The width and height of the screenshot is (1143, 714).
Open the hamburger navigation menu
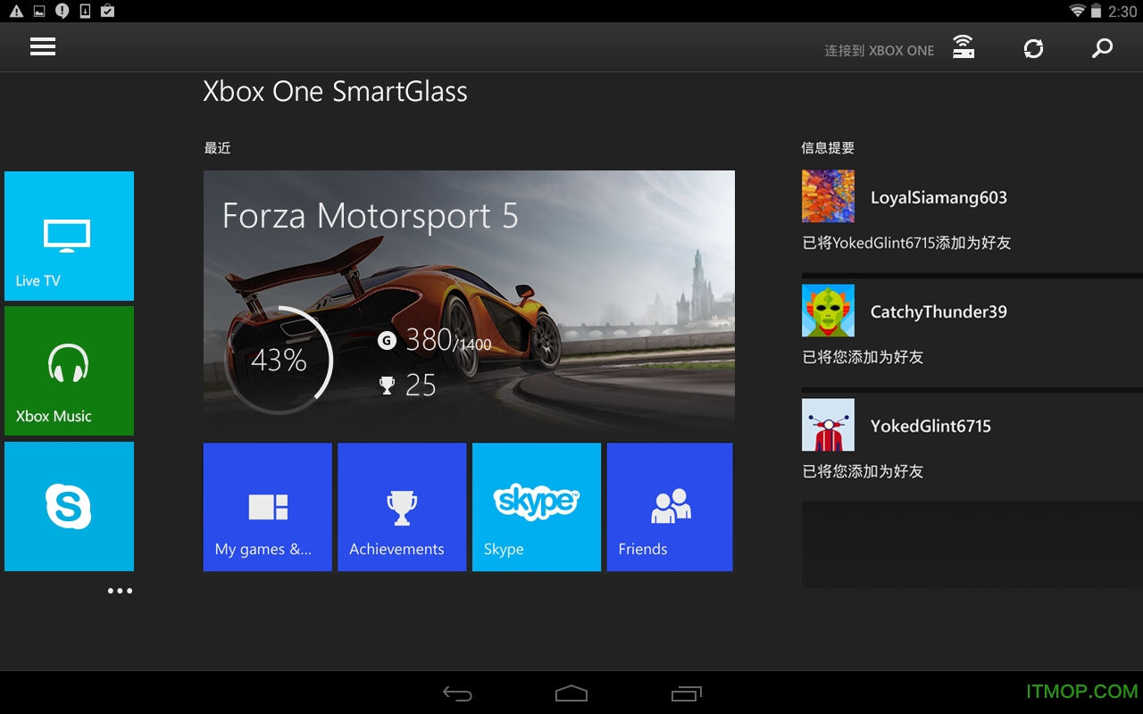43,47
